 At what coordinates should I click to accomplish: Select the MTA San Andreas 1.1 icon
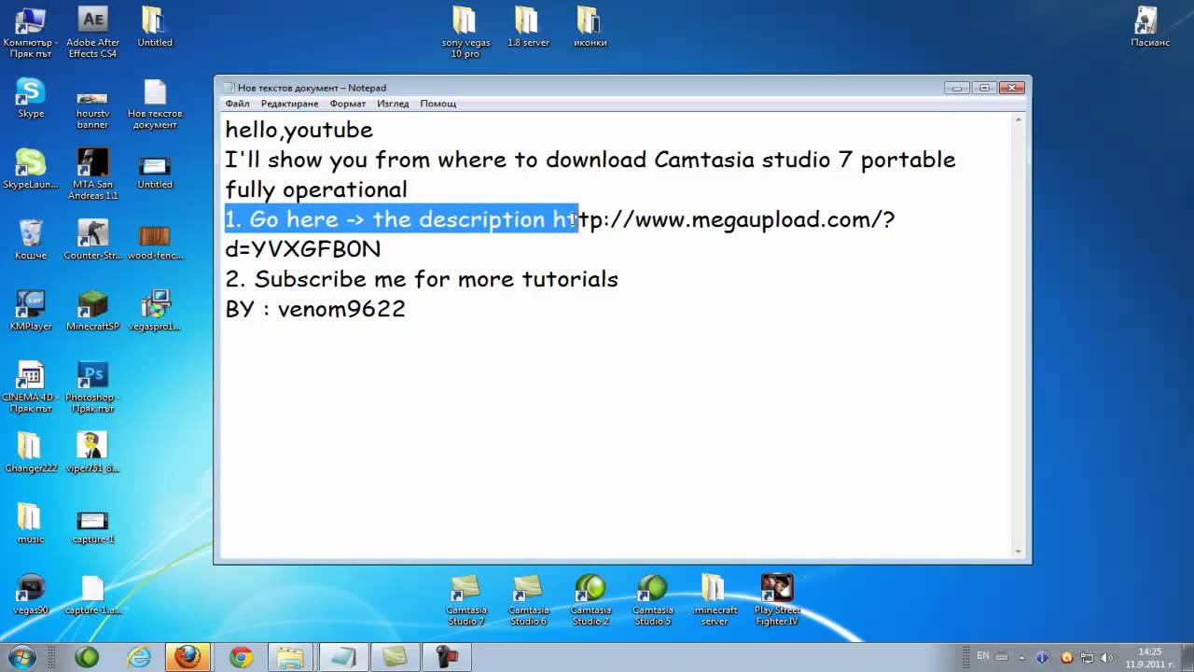(92, 174)
